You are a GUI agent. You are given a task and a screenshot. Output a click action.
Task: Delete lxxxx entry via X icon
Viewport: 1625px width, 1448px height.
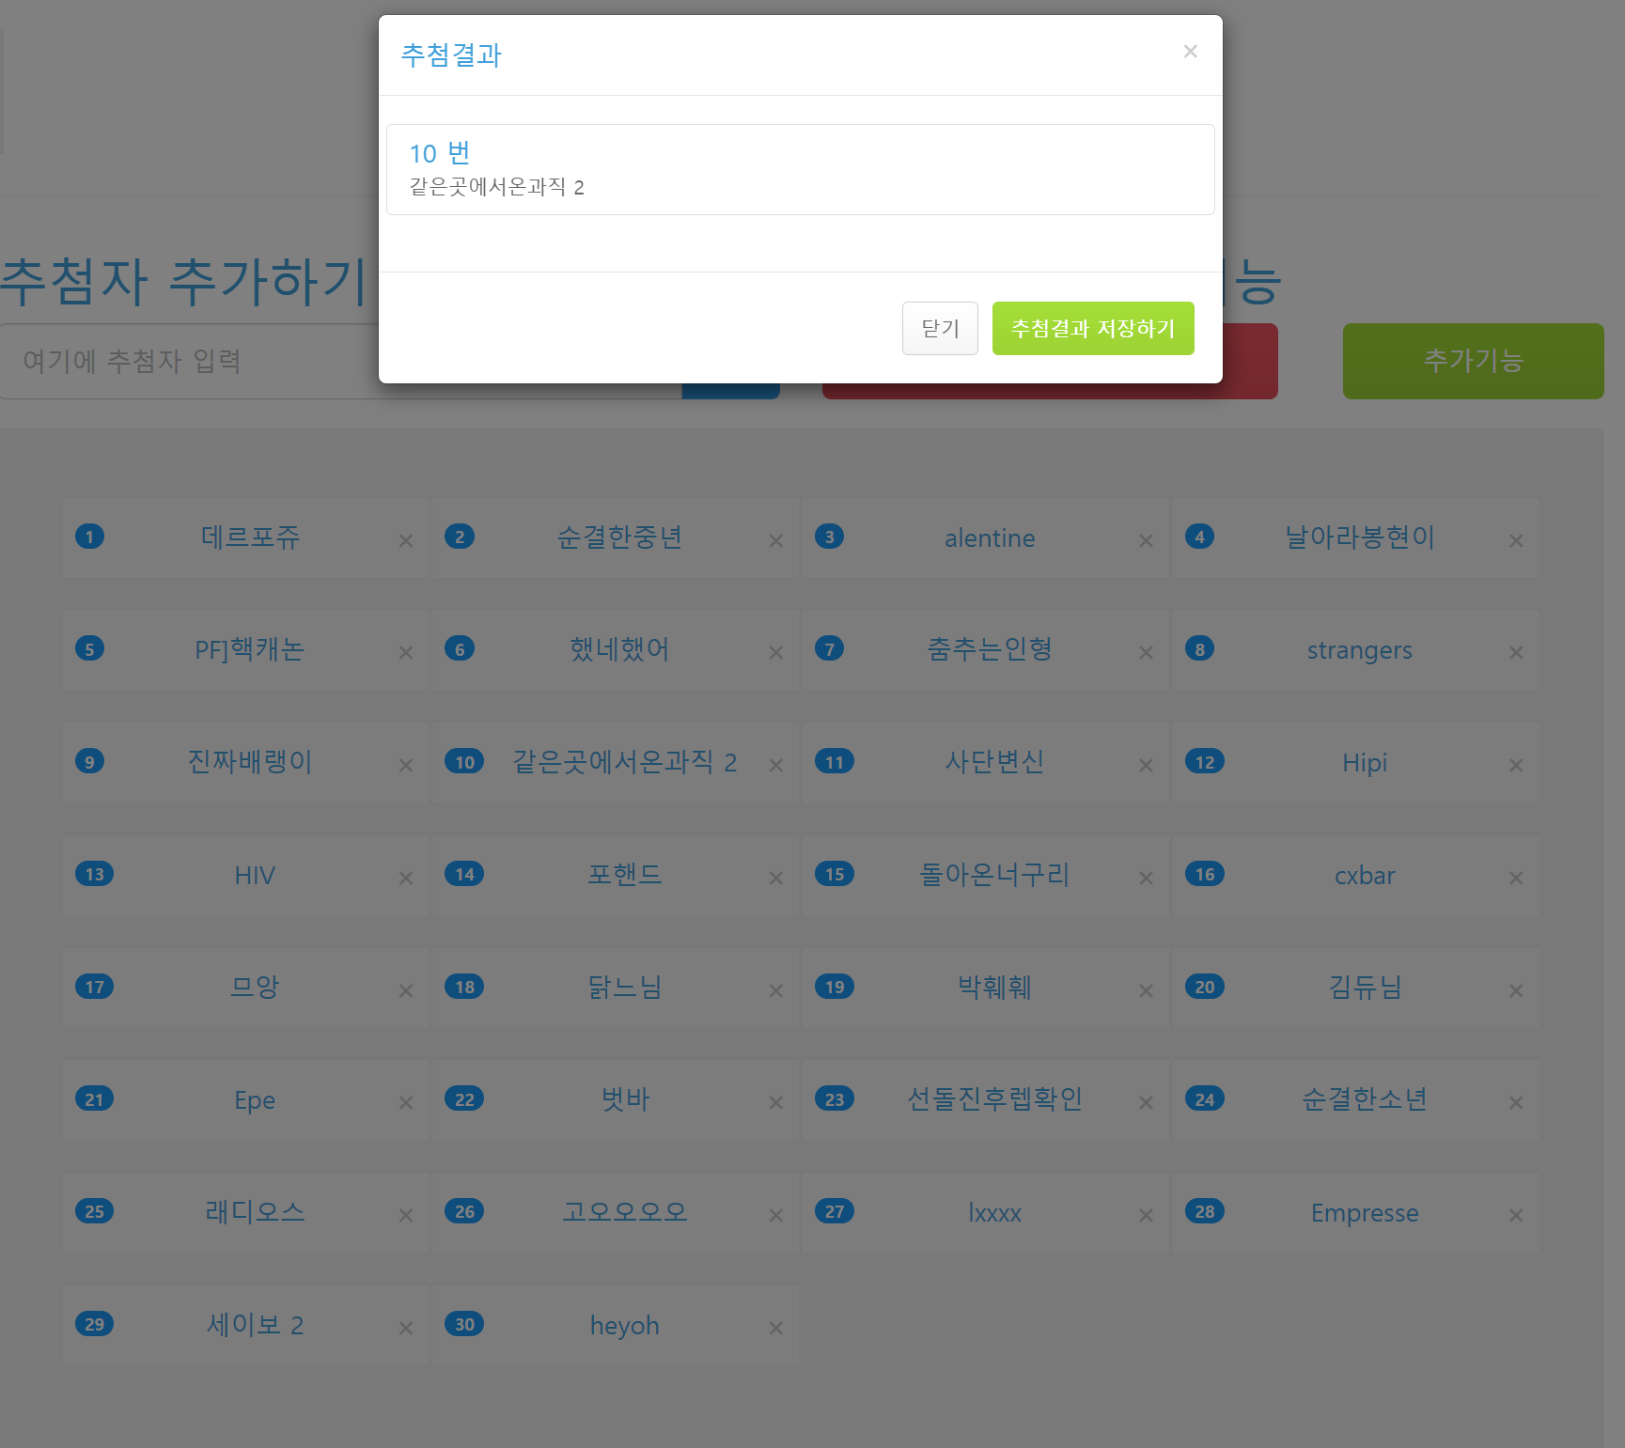point(1146,1216)
